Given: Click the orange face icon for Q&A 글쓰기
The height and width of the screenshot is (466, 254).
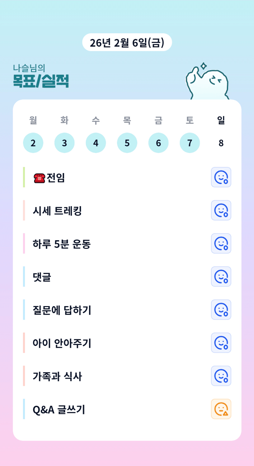Looking at the screenshot, I should (x=221, y=409).
